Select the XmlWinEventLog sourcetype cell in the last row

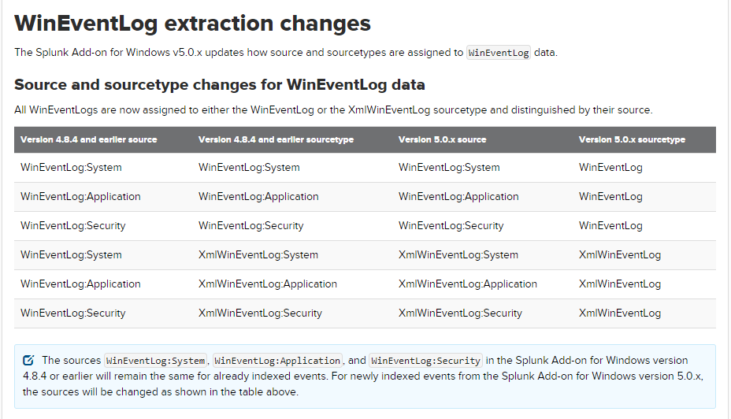click(x=620, y=313)
